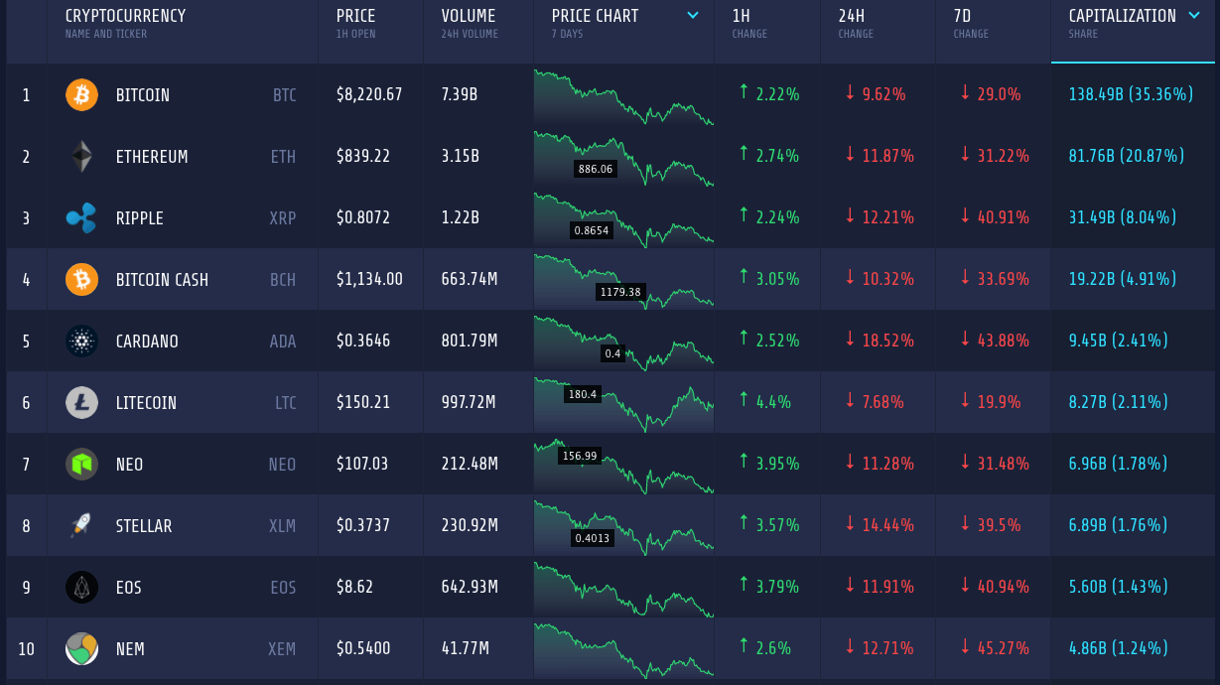This screenshot has height=685, width=1220.
Task: Click the 801.79M Cardano volume
Action: [470, 342]
